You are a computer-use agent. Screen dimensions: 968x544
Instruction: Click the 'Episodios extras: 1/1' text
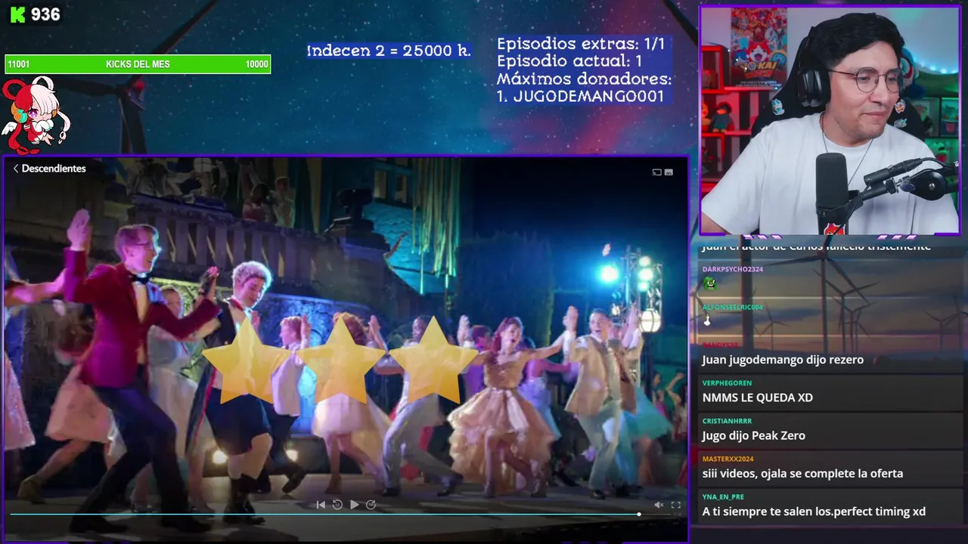581,44
